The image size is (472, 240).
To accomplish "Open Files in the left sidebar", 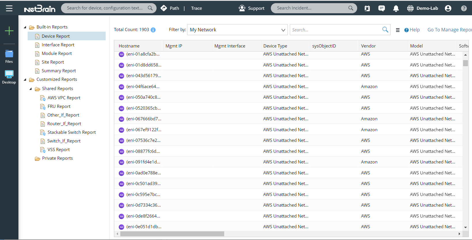I will click(x=9, y=56).
